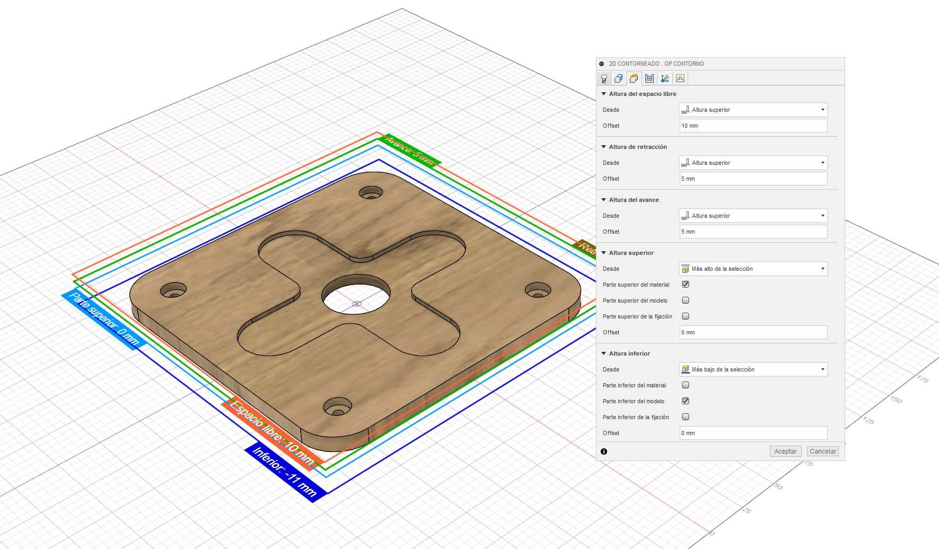The width and height of the screenshot is (939, 549).
Task: Uncheck Parte superior del material checkbox
Action: point(686,285)
